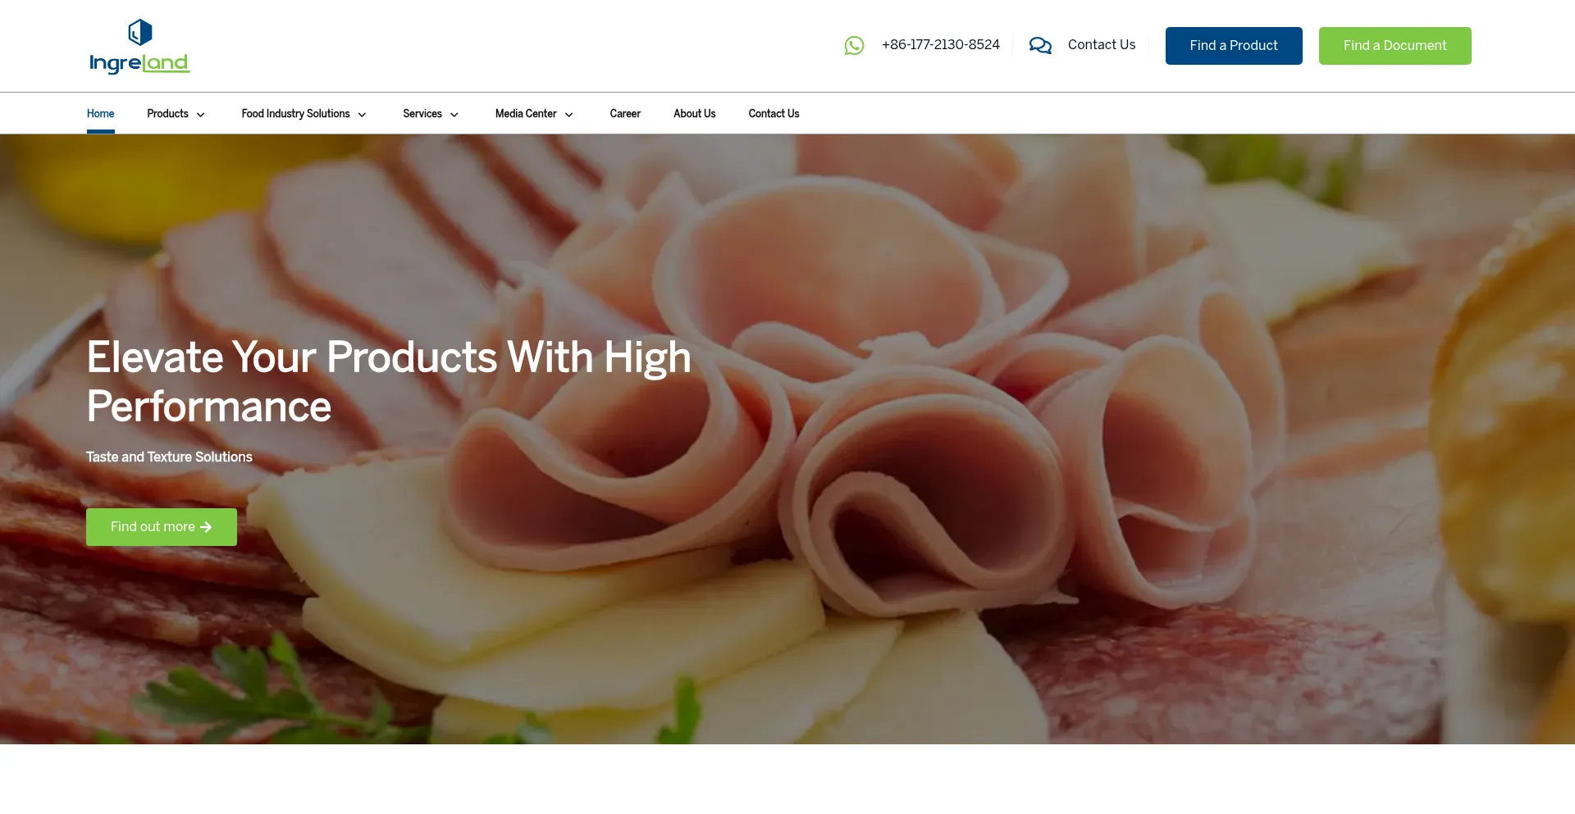Click the +86-177-2130-8524 phone number
The image size is (1575, 814).
pyautogui.click(x=940, y=45)
